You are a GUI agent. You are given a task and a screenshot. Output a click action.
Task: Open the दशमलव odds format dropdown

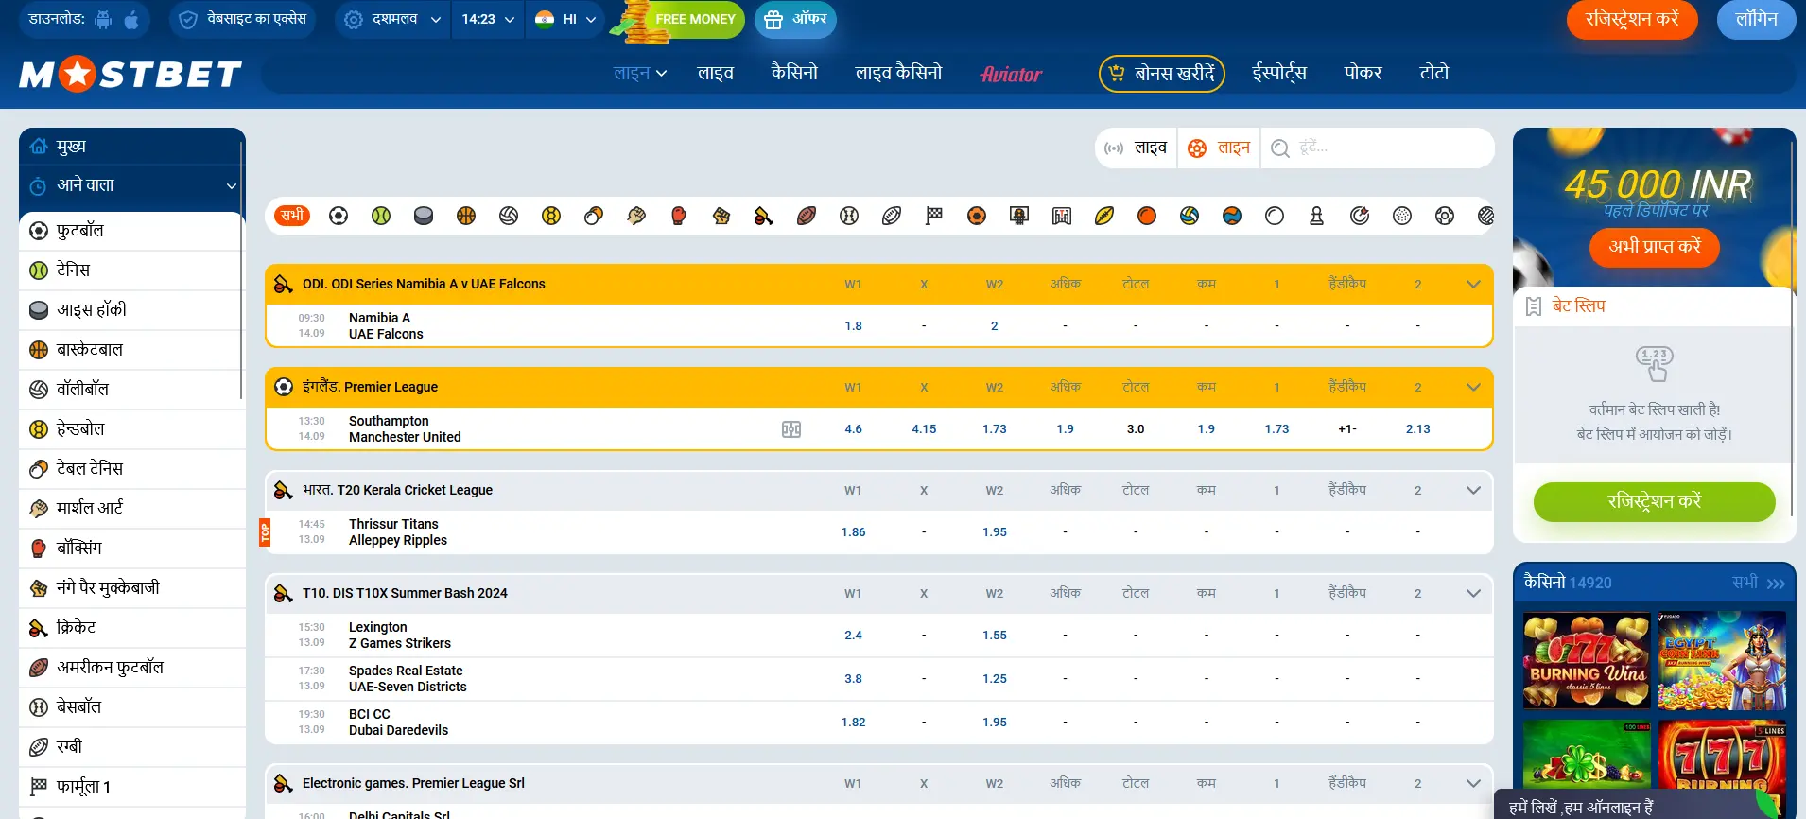tap(392, 19)
